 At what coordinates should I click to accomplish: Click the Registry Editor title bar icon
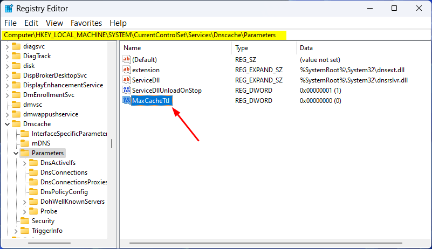coord(9,9)
